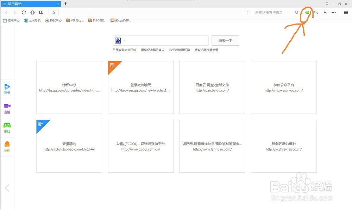Close the 常用网站 tab
Screen dimensions: 352x210
point(58,4)
